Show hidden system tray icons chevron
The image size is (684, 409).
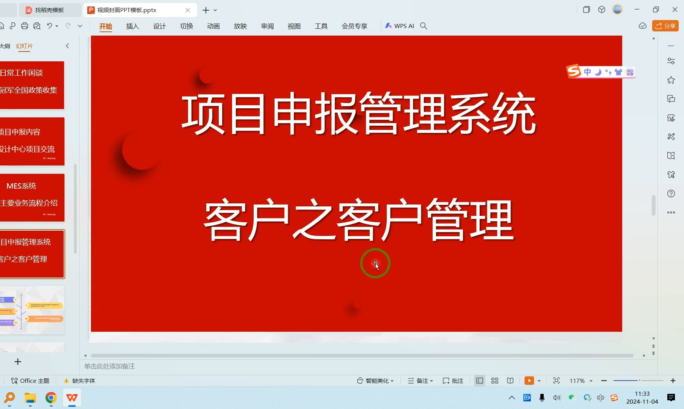click(x=512, y=398)
